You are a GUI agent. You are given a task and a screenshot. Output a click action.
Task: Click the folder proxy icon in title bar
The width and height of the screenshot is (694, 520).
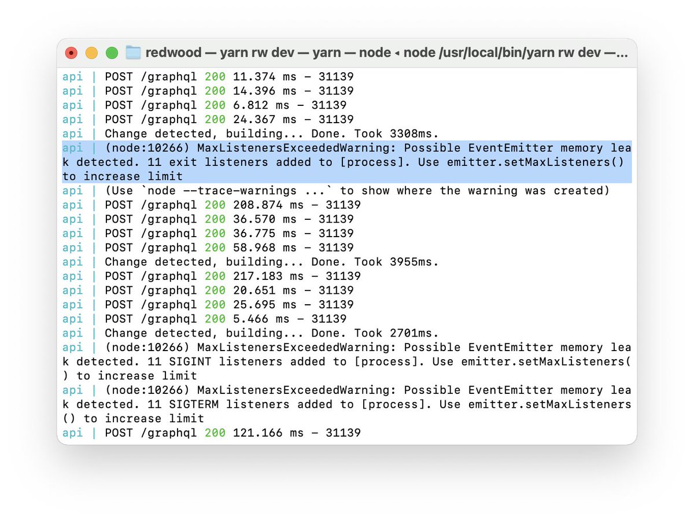(x=134, y=53)
